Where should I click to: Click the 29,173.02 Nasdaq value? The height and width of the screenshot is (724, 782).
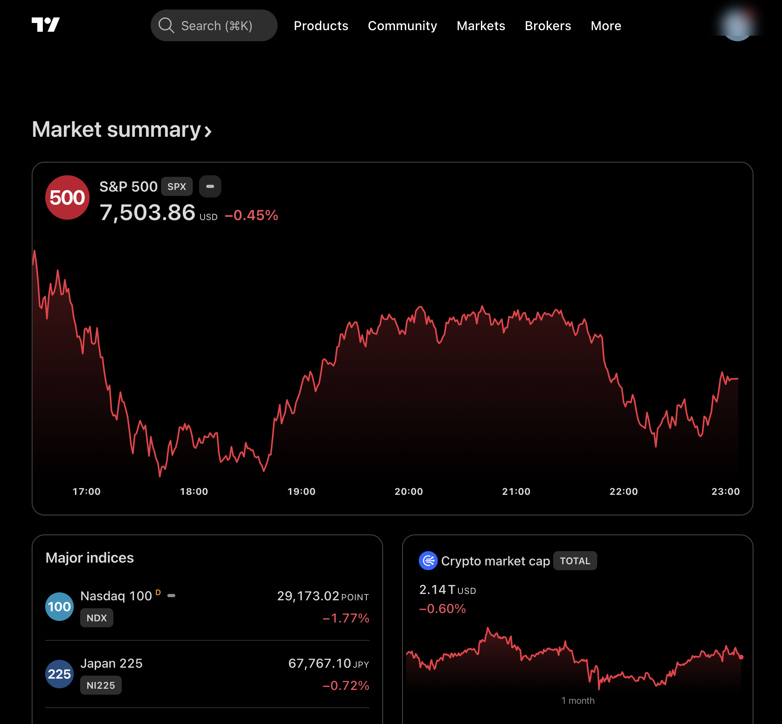pyautogui.click(x=308, y=596)
